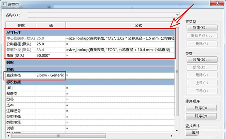Screen dimensions: 226x139
Task: Click the value cell for 制造商
Action: 51,94
